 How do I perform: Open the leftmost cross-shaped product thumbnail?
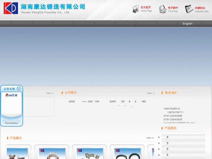point(17,153)
